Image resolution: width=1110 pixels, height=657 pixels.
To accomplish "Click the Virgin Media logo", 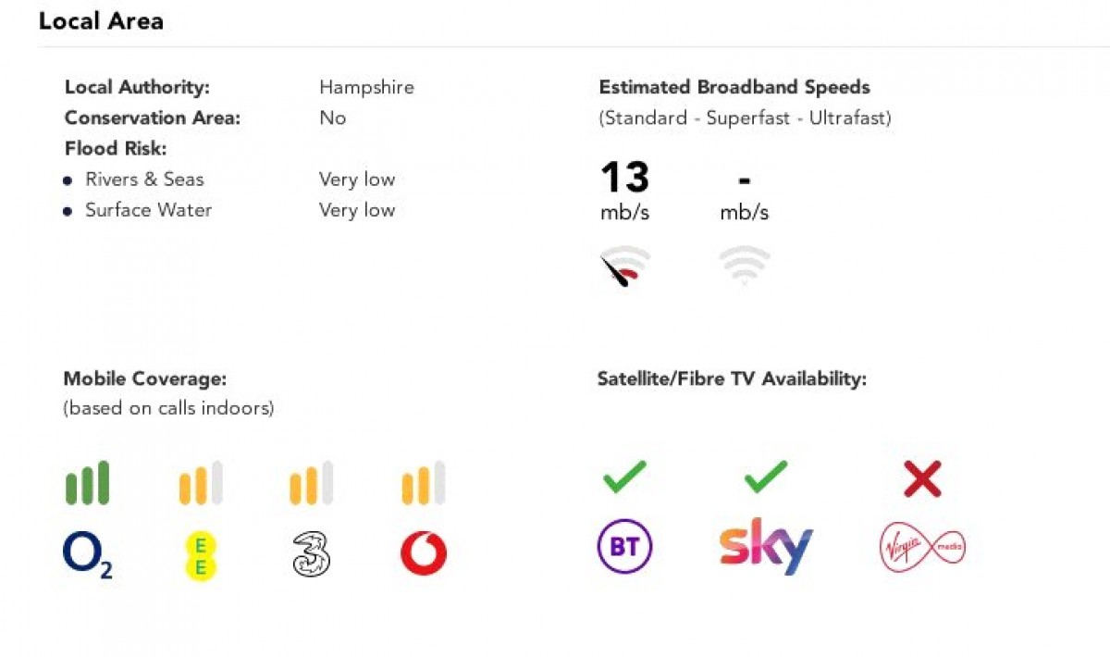I will point(922,547).
